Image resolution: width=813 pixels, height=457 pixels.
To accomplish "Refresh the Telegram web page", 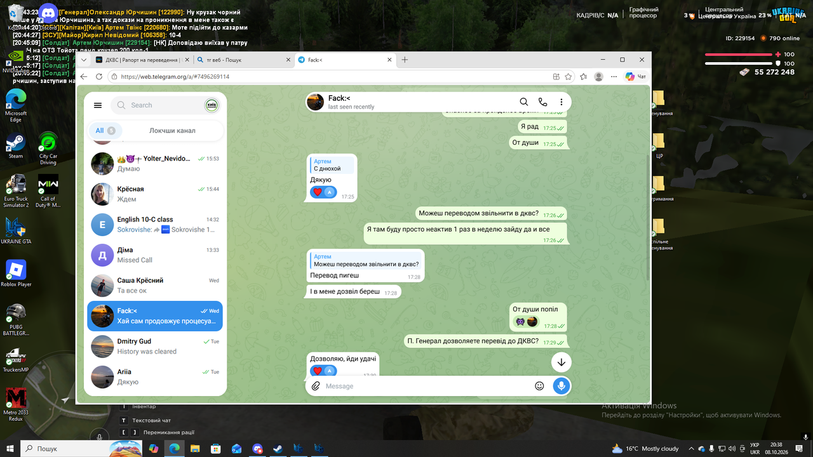I will pyautogui.click(x=99, y=77).
